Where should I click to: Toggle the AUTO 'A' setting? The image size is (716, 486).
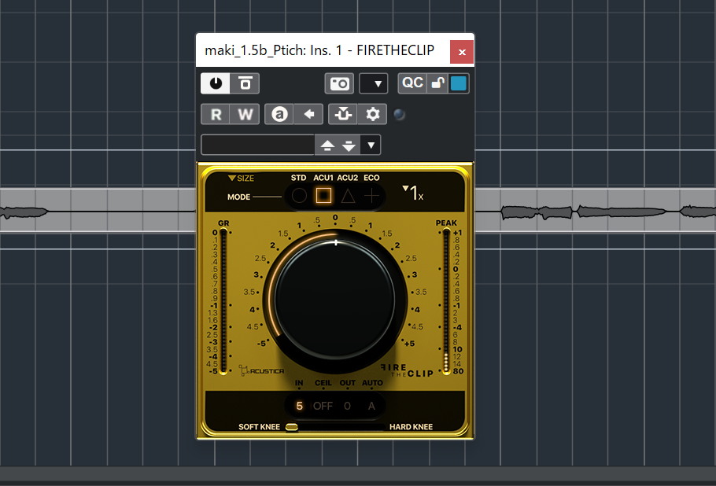tap(371, 406)
